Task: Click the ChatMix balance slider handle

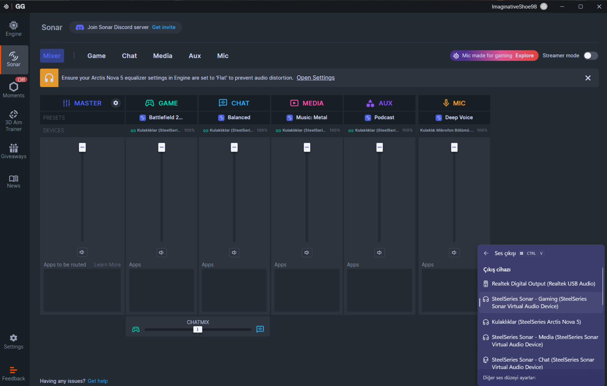Action: pyautogui.click(x=198, y=329)
